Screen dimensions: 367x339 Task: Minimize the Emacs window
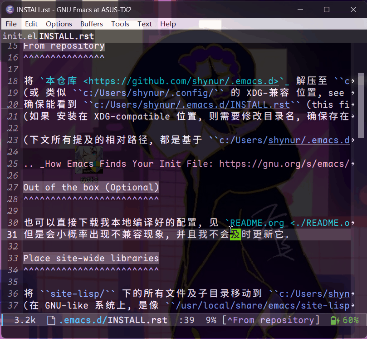click(300, 10)
